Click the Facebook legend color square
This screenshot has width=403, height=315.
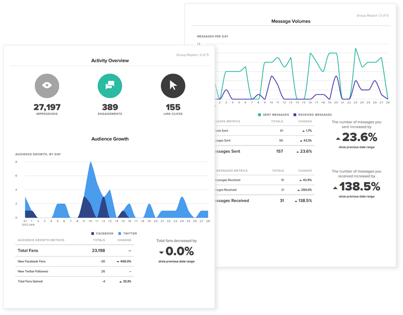tap(92, 233)
